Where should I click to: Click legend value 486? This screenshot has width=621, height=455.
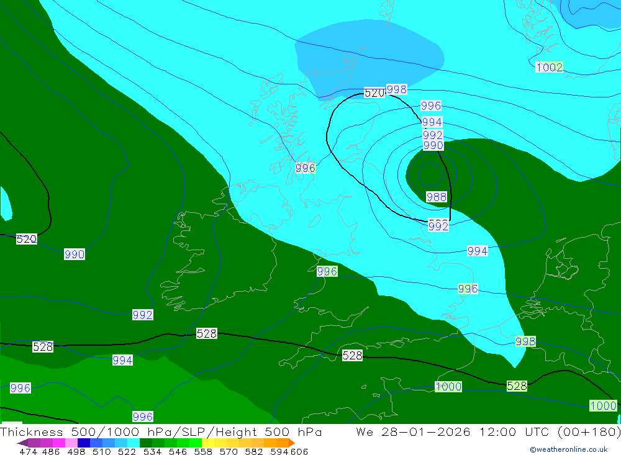(50, 452)
